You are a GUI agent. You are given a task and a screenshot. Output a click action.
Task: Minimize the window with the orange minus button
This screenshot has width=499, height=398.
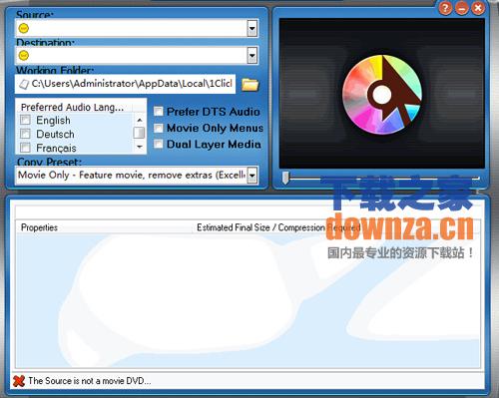pos(462,8)
